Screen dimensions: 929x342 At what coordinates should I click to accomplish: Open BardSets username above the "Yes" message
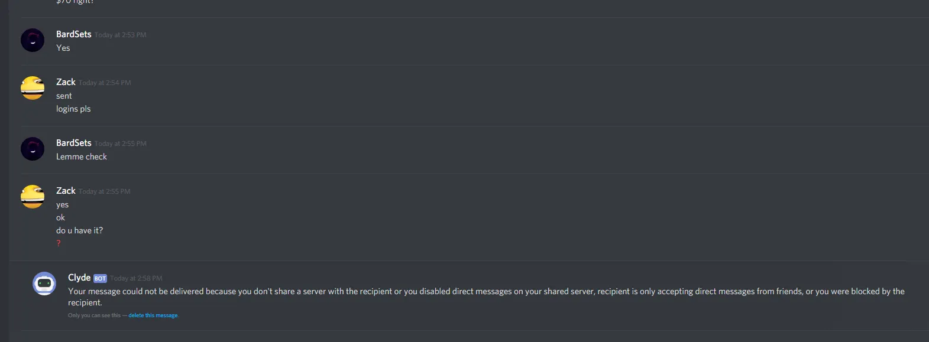click(x=74, y=34)
